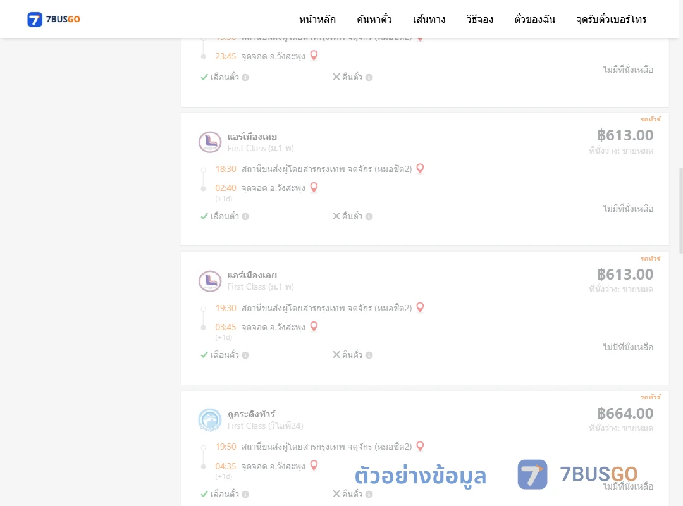Click ภูกระดึงทัวร์ operator logo
Screen dimensions: 683x506
pos(210,420)
